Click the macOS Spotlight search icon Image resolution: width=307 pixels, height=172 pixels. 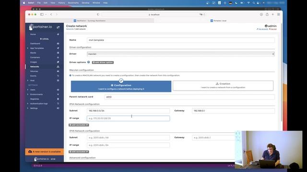254,3
